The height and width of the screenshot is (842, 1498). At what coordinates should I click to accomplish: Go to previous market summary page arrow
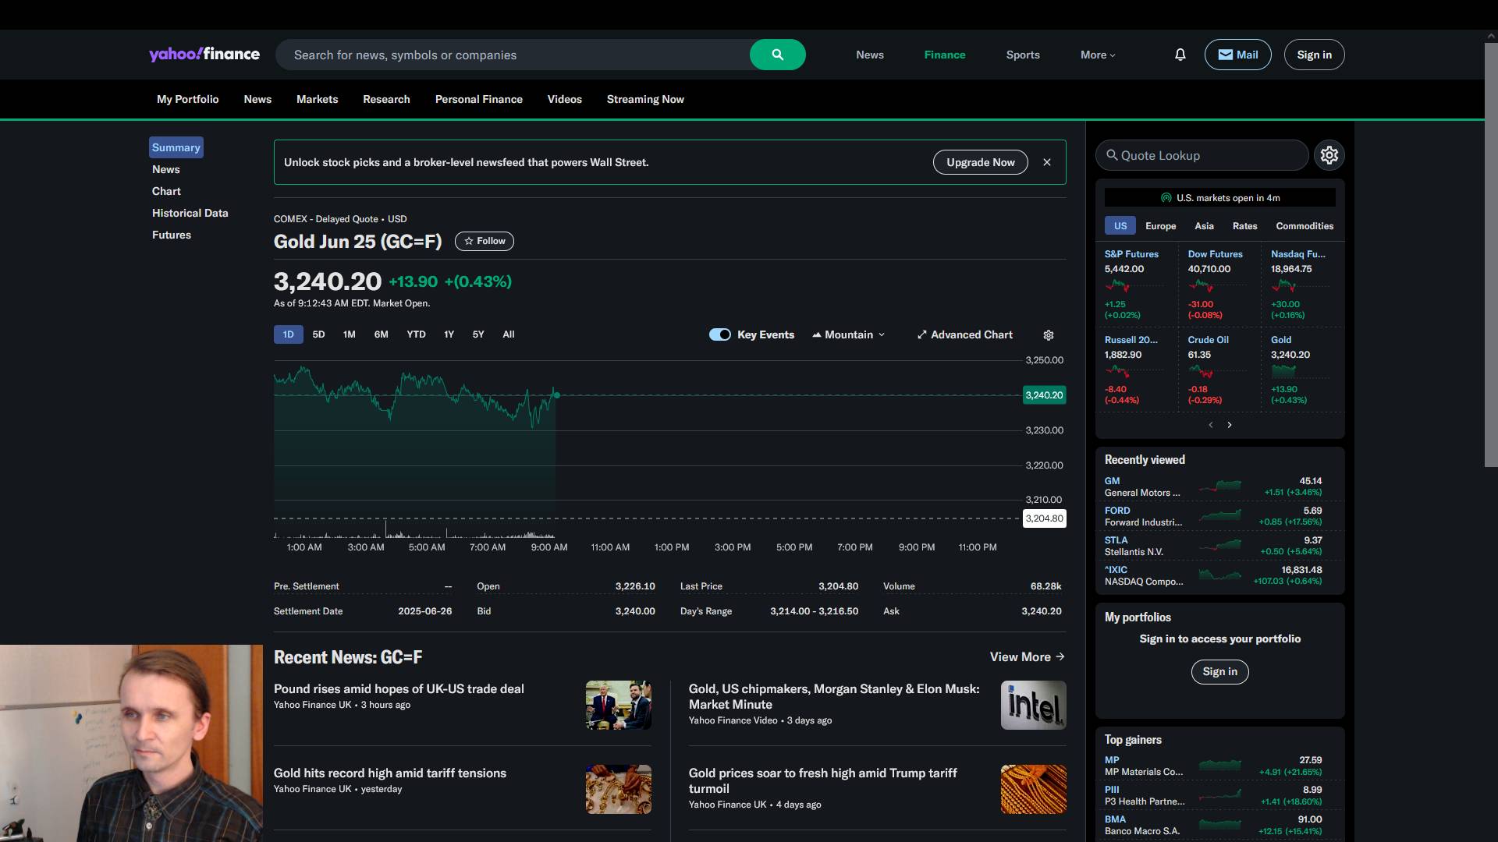click(1211, 425)
